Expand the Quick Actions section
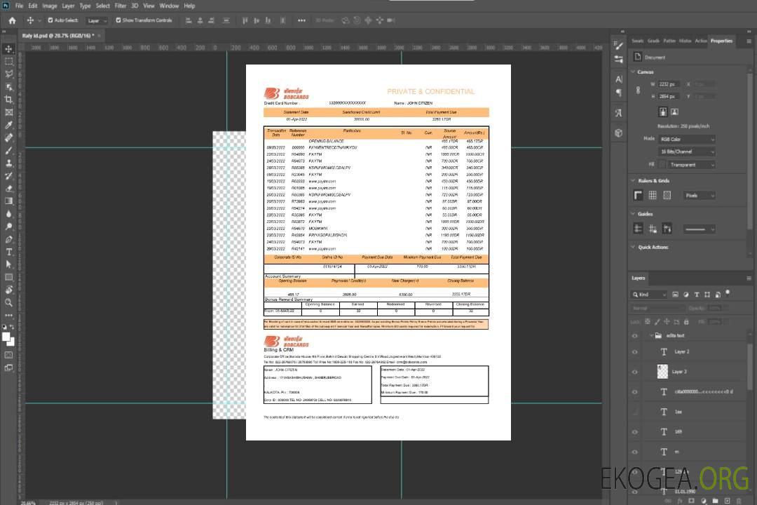The height and width of the screenshot is (505, 757). point(633,247)
